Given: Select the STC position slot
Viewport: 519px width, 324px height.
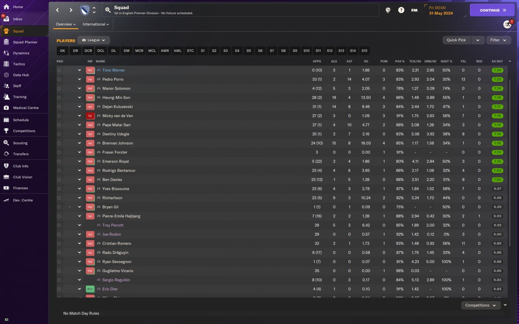Looking at the screenshot, I should tap(190, 51).
